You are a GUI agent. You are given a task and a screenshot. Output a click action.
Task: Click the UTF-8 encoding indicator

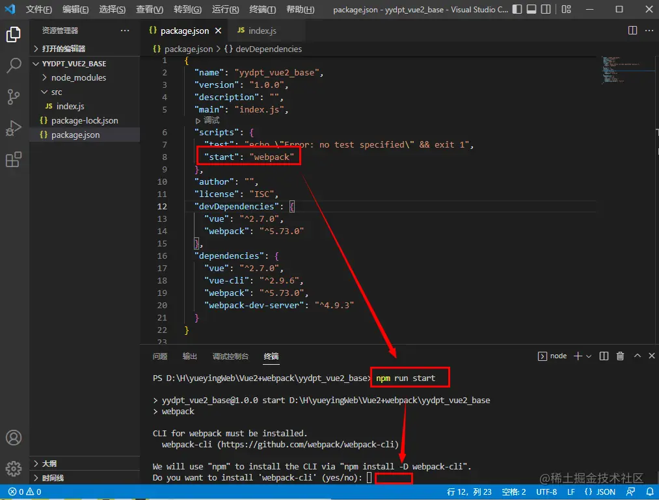(x=546, y=492)
